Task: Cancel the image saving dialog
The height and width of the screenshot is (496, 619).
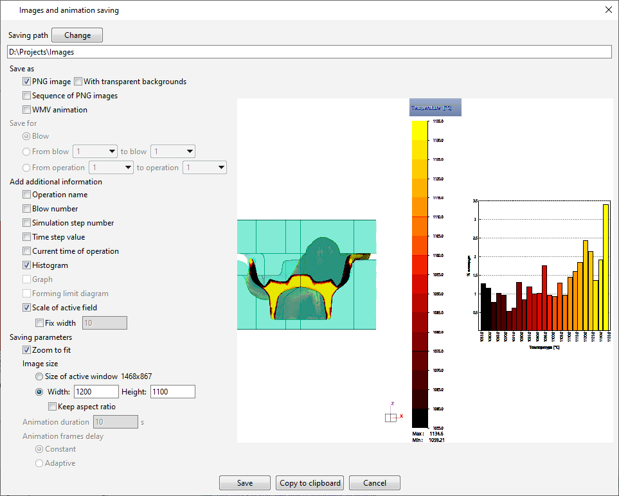Action: pos(375,483)
